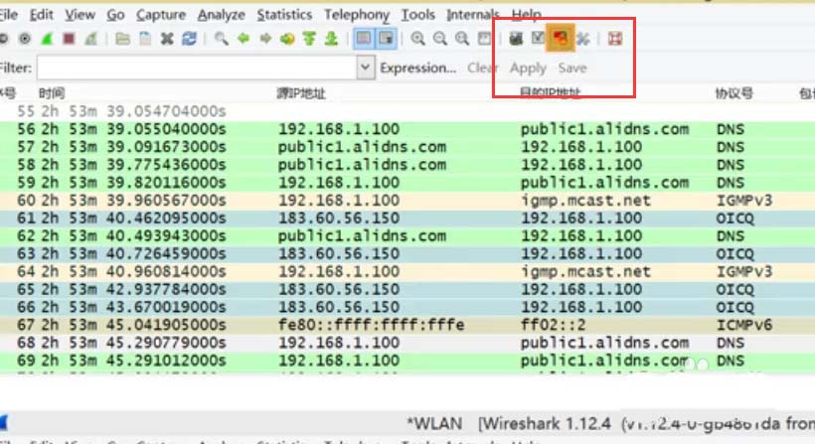Stop the running capture (red square)

[x=69, y=39]
